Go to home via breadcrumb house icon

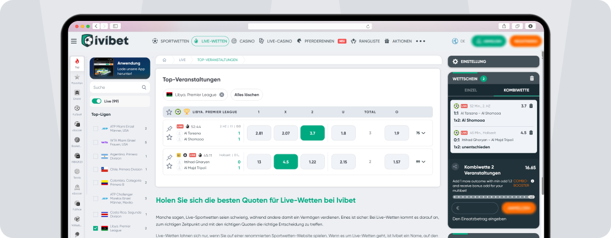[165, 60]
